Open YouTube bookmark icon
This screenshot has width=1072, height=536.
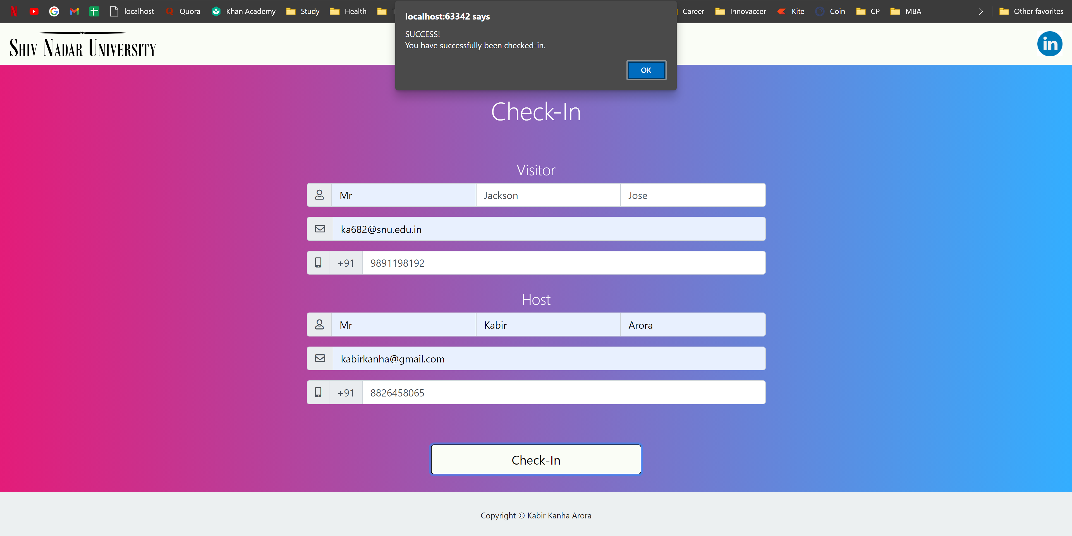34,11
